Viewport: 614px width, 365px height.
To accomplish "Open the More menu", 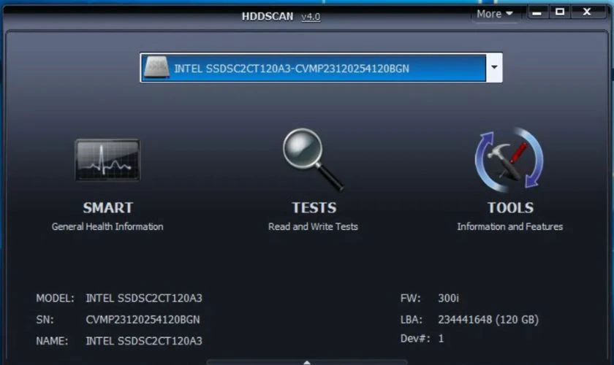I will 495,14.
